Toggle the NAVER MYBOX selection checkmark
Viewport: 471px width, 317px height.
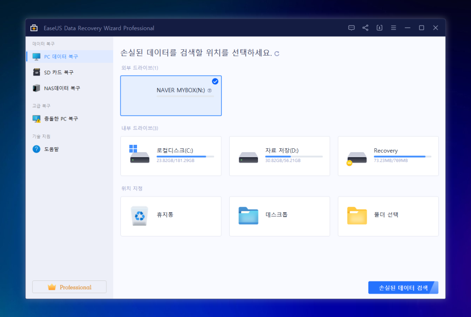pos(215,81)
